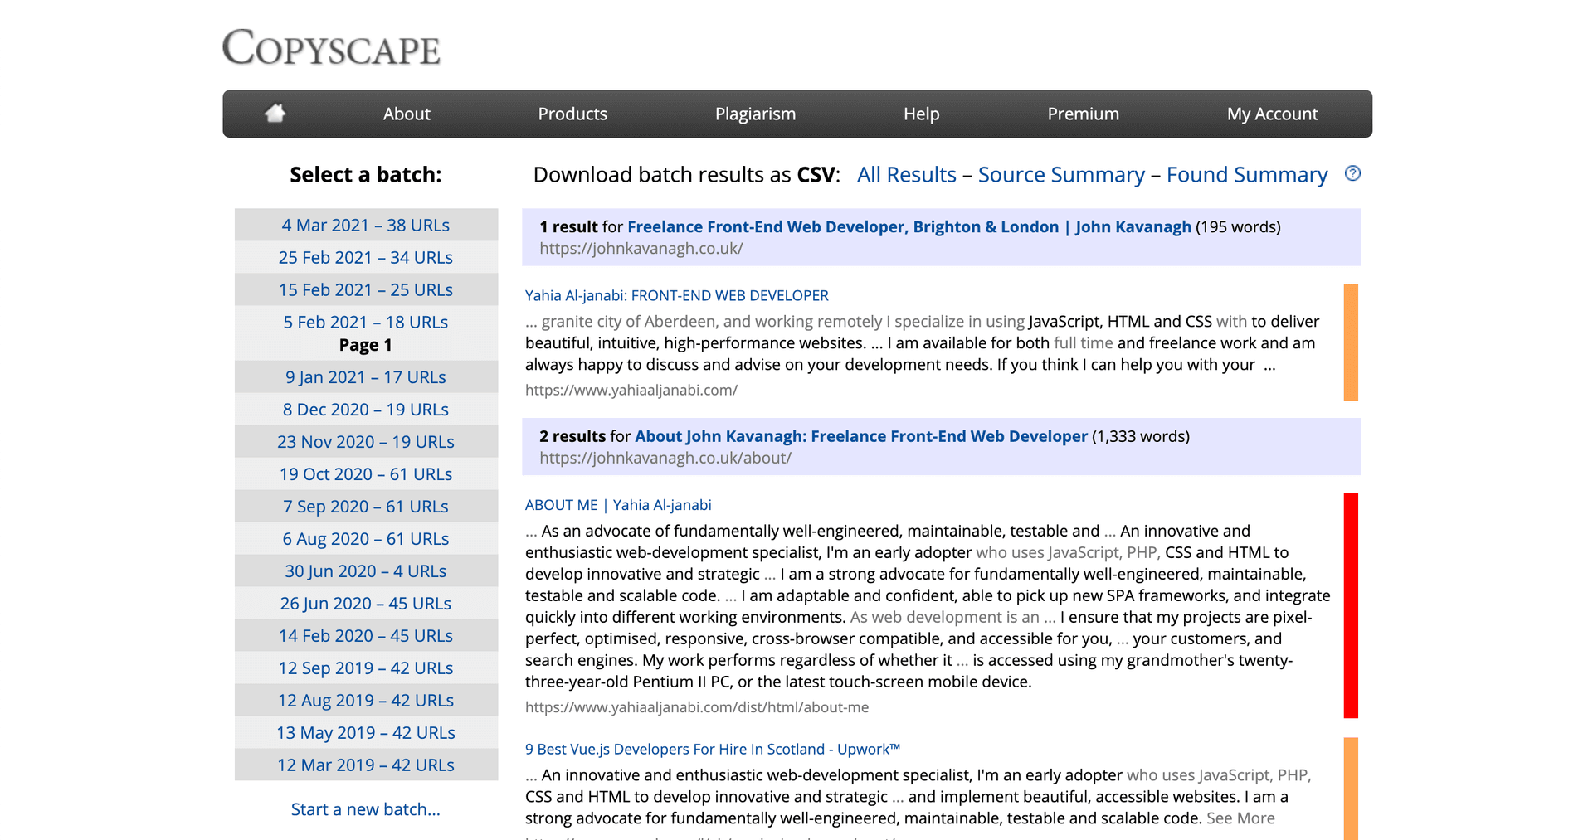This screenshot has height=840, width=1593.
Task: Open the Products menu
Action: coord(572,114)
